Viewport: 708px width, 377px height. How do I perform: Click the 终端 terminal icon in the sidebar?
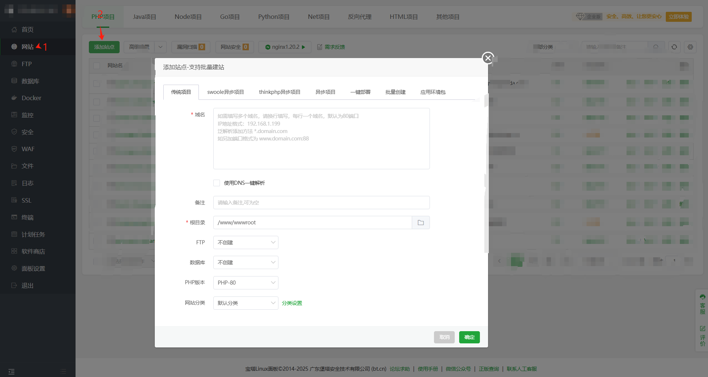(x=14, y=217)
